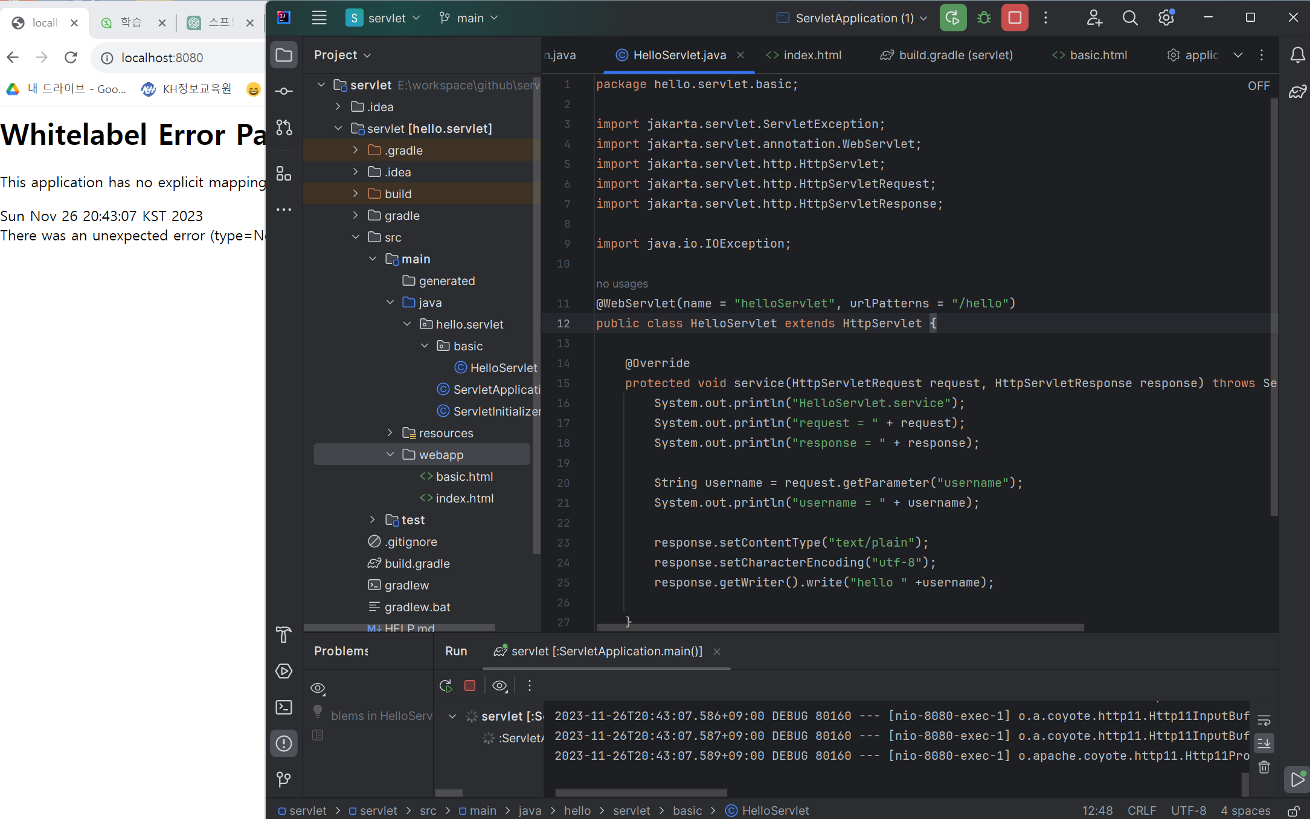
Task: Open the Structure tool window
Action: 284,174
